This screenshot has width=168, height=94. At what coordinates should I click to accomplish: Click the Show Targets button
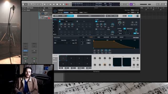pyautogui.click(x=136, y=38)
